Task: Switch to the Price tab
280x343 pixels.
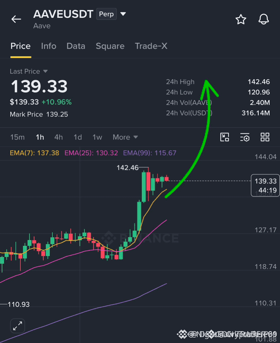Action: 21,46
